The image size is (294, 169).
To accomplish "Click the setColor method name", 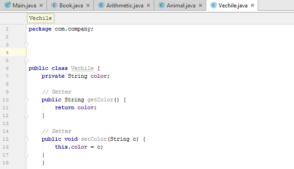I will (x=94, y=139).
